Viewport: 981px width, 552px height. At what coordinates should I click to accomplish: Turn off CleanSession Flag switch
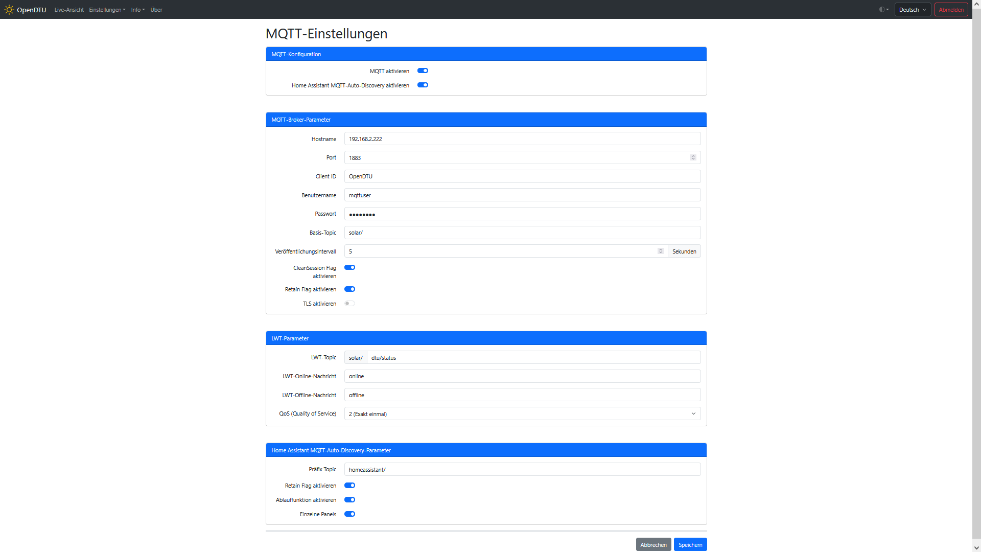point(349,268)
